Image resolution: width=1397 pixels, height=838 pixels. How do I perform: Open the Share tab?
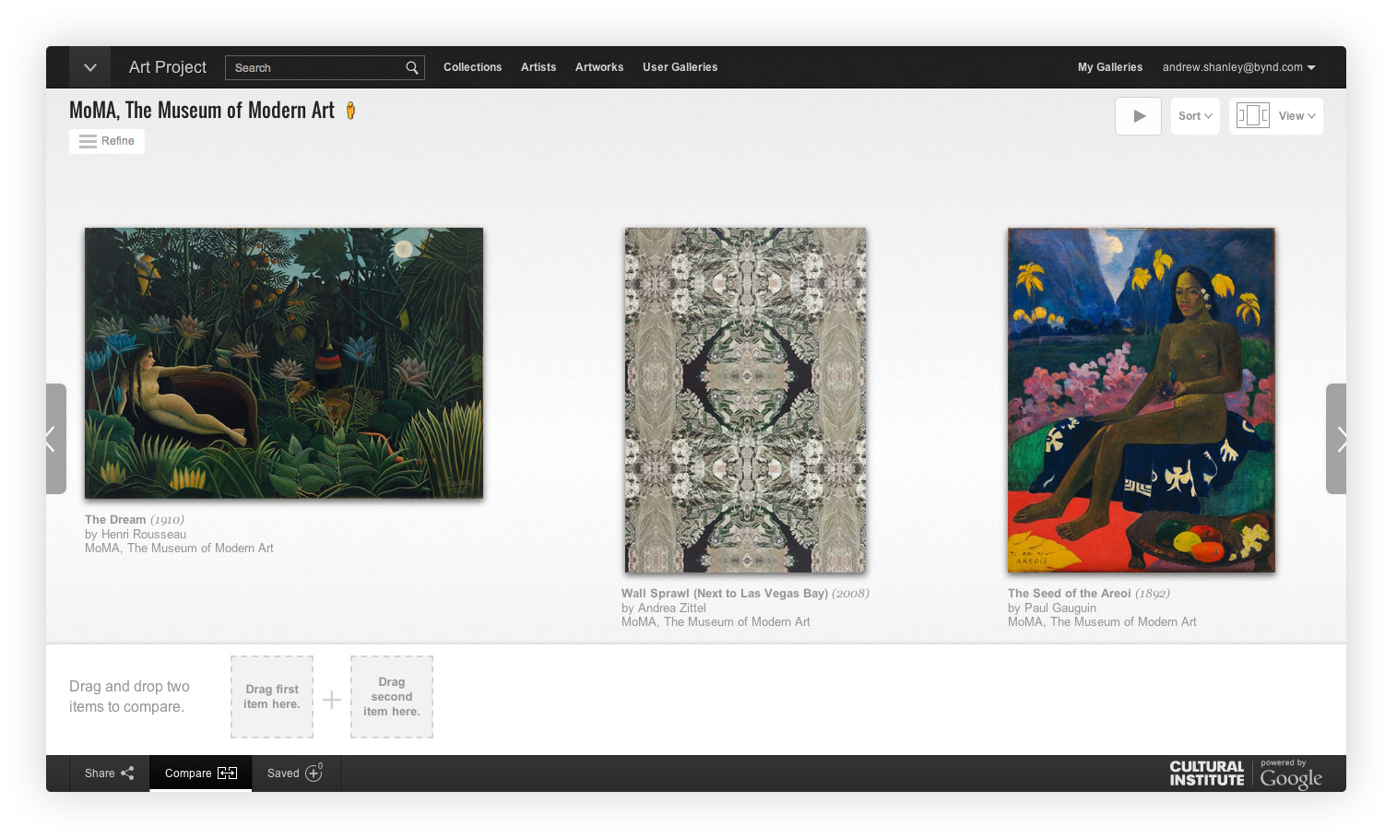tap(110, 773)
